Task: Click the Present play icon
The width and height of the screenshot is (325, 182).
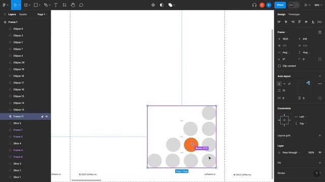Action: coord(306,5)
